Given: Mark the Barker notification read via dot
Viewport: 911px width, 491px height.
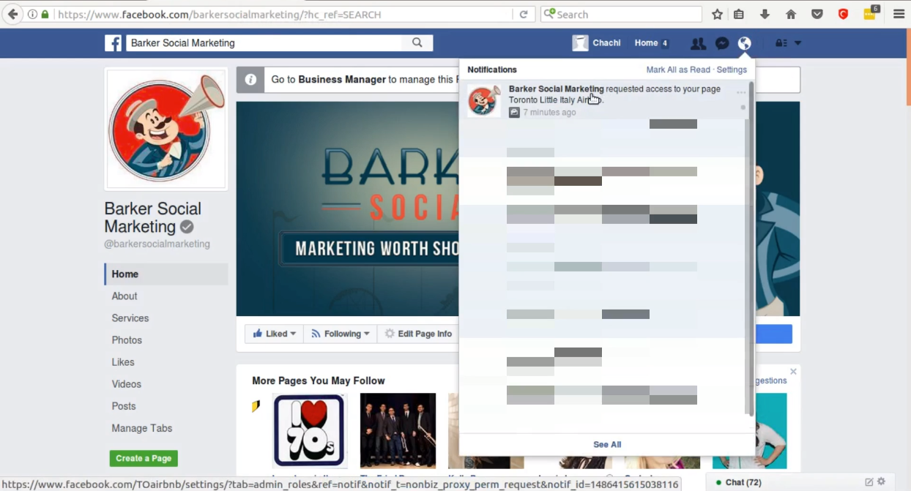Looking at the screenshot, I should [743, 108].
